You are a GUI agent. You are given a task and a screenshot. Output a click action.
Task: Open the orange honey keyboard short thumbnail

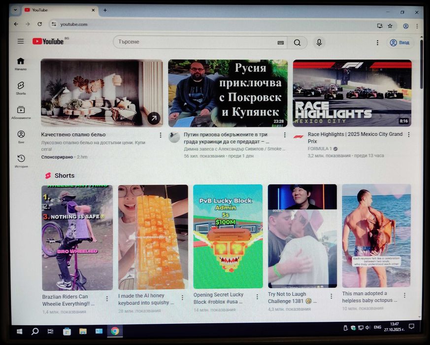(x=153, y=237)
